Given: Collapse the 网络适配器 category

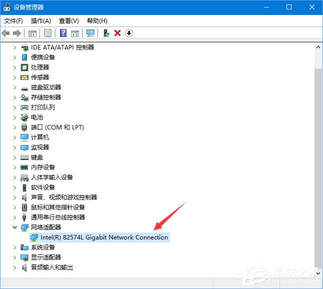Looking at the screenshot, I should point(15,227).
